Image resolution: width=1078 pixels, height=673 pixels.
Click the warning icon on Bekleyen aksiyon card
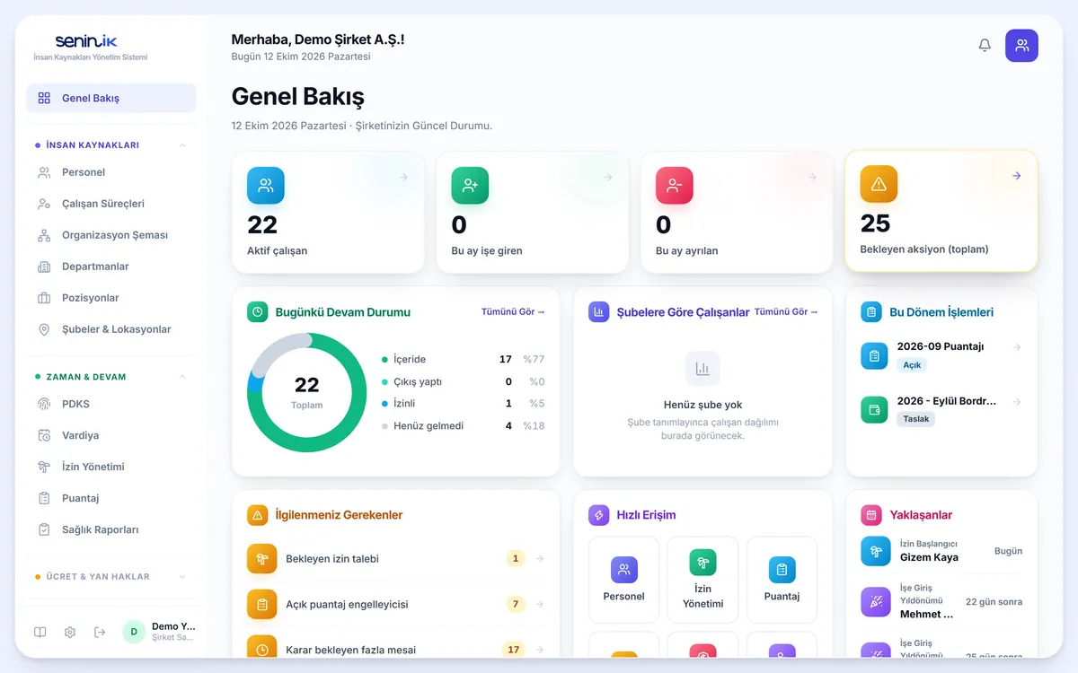point(879,184)
